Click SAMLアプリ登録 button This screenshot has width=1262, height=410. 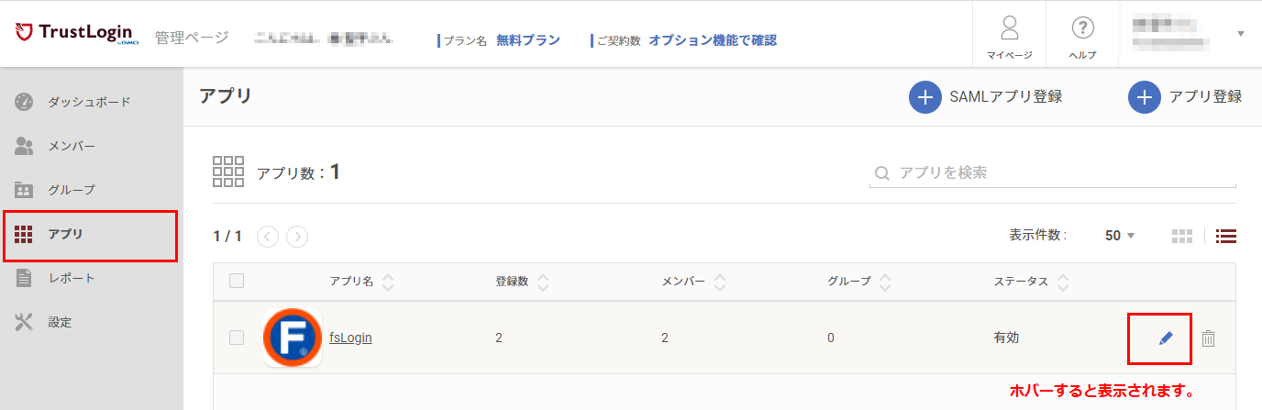click(x=986, y=96)
